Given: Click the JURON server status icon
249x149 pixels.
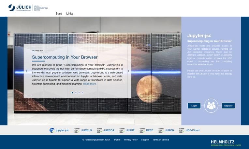Looking at the screenshot, I should point(161,130).
